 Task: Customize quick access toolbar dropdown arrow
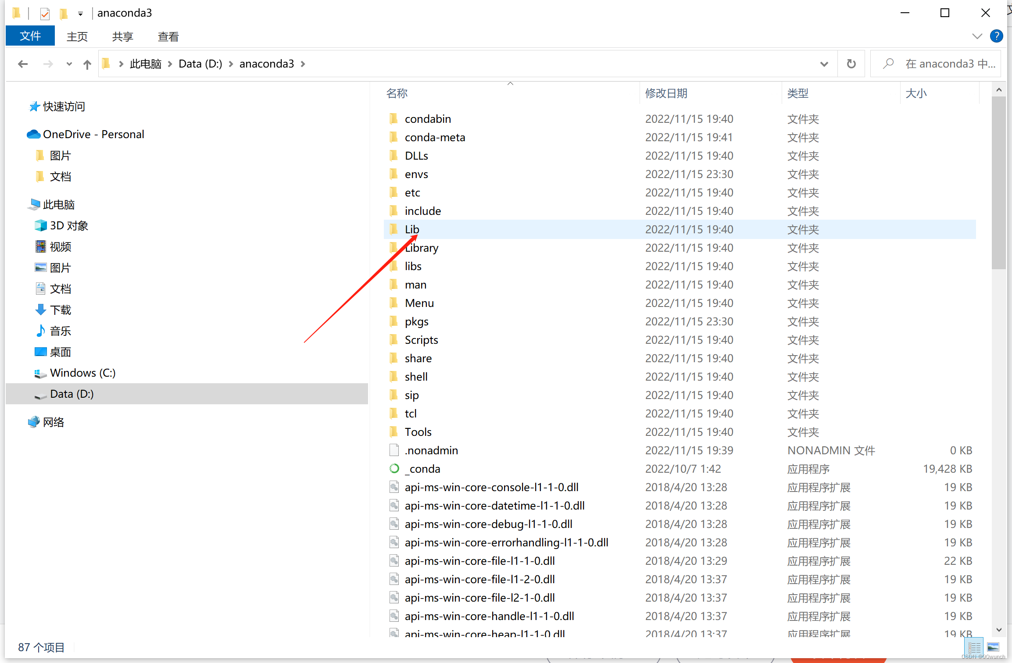point(80,14)
